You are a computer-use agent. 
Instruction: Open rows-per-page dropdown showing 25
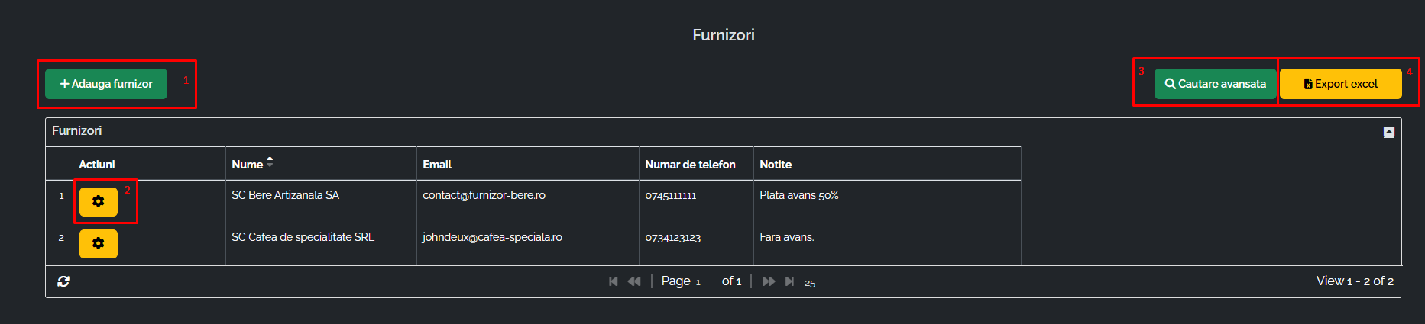pos(810,283)
